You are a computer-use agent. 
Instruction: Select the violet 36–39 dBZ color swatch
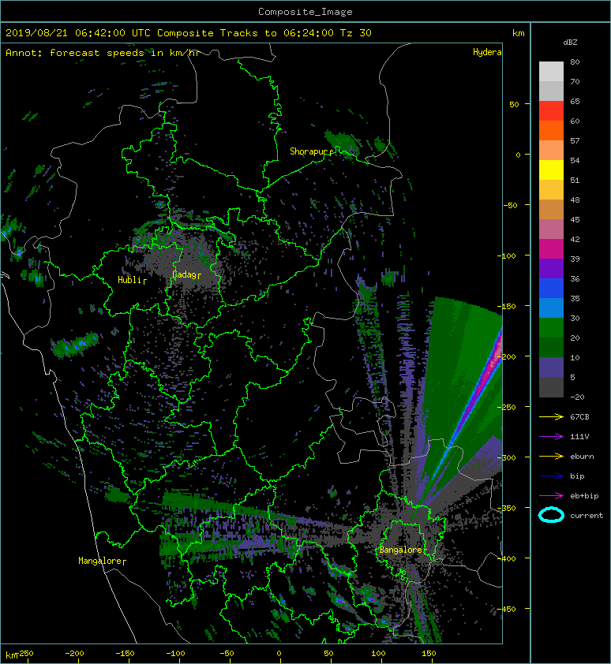[551, 268]
